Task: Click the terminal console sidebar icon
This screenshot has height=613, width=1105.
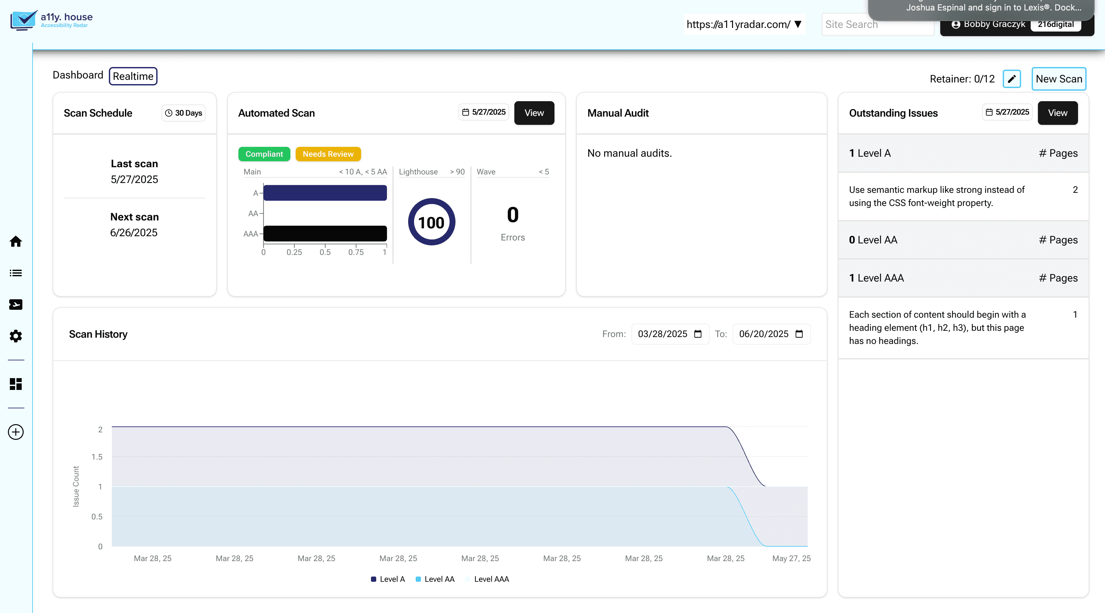Action: (16, 305)
